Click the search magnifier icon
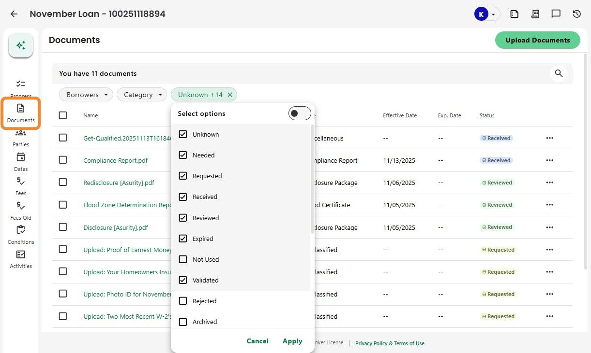591x353 pixels. pyautogui.click(x=559, y=73)
